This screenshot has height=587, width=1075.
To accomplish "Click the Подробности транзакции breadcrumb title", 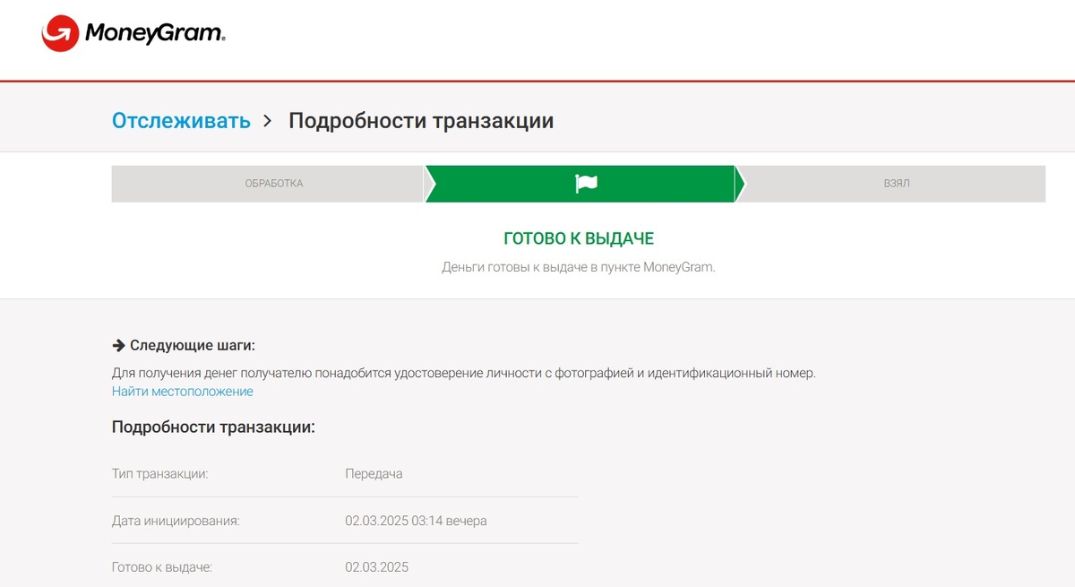I will (421, 120).
